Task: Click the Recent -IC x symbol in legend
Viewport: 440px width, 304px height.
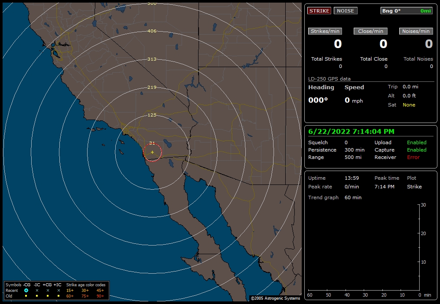Action: pos(37,291)
